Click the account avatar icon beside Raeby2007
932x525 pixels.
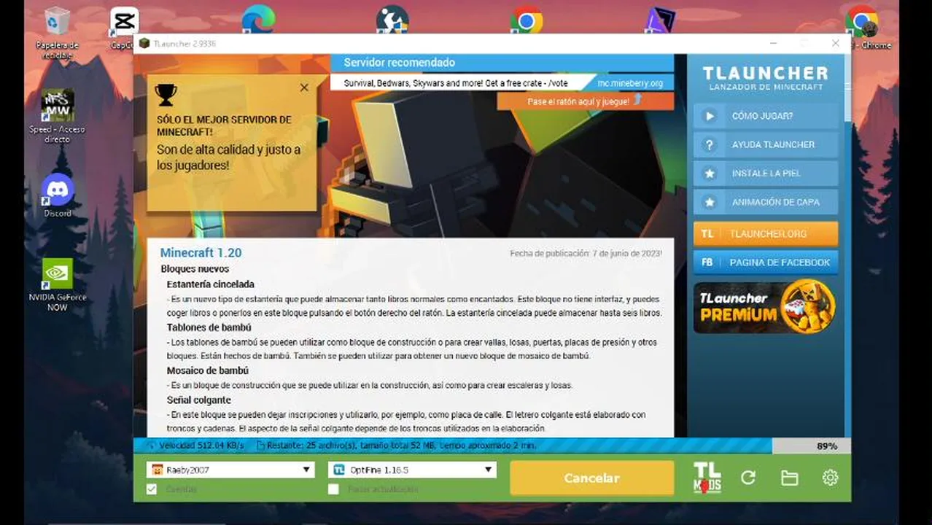pyautogui.click(x=156, y=470)
